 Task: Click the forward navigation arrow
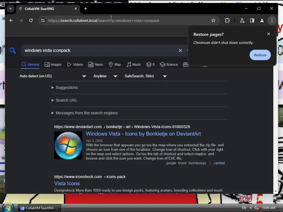click(21, 20)
